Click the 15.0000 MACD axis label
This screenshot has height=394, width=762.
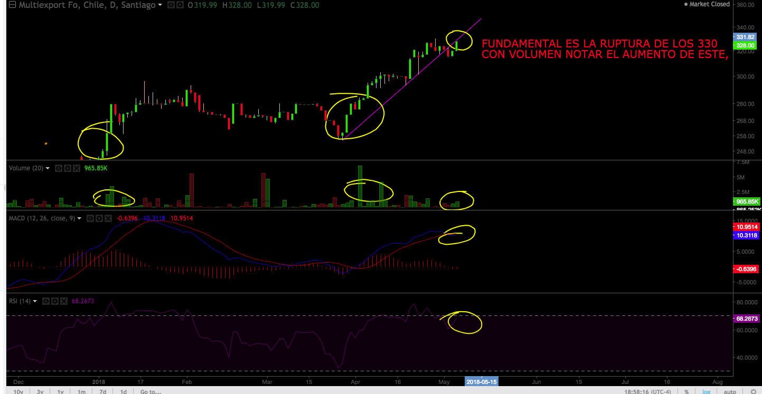[748, 221]
